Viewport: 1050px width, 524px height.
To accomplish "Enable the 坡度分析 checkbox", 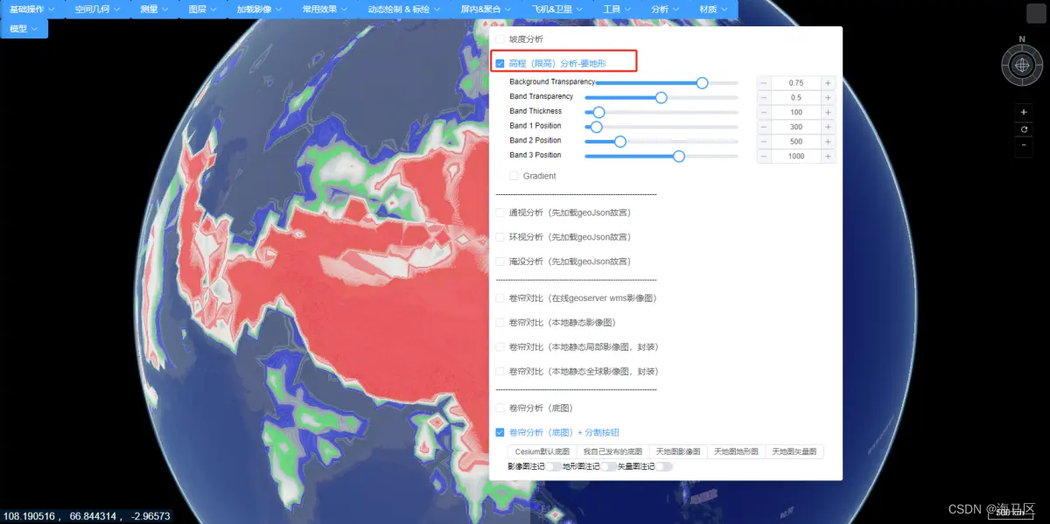I will [x=500, y=39].
